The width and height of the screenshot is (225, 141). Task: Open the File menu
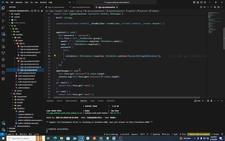(x=7, y=2)
